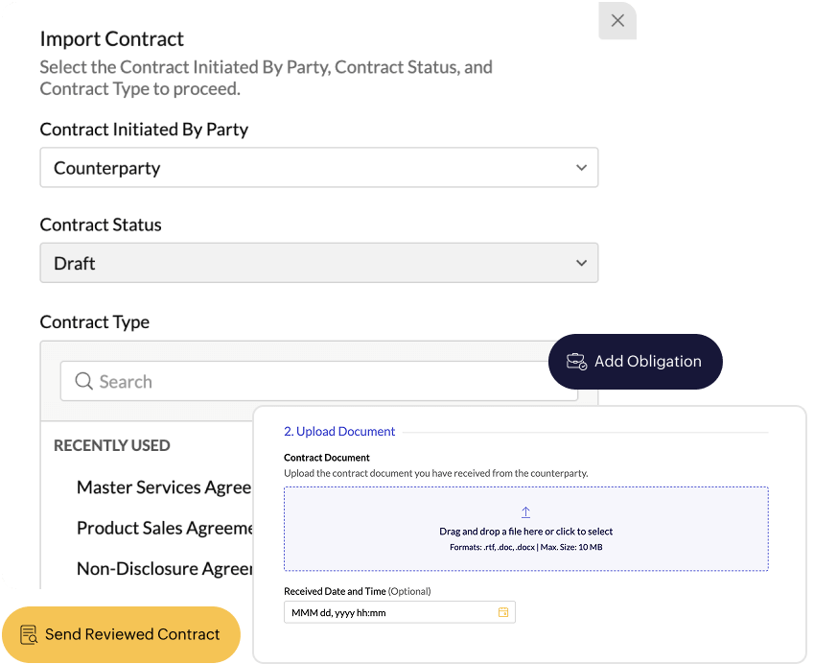Click the magnifier icon in Contract Type search
This screenshot has width=814, height=664.
pyautogui.click(x=83, y=381)
